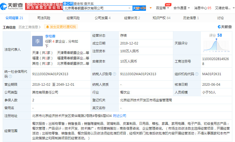Select the 查公司 search mode
235x142 pixels.
(68, 4)
